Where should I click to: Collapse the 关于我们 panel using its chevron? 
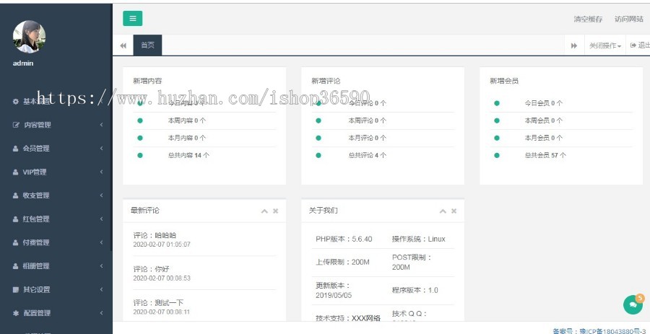(443, 211)
